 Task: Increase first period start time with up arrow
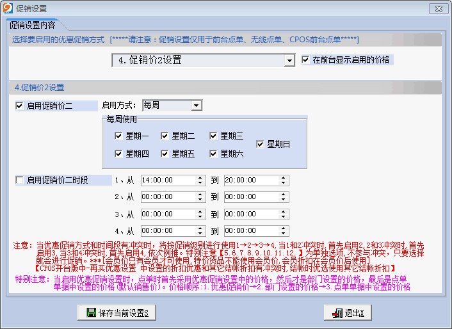[x=202, y=178]
